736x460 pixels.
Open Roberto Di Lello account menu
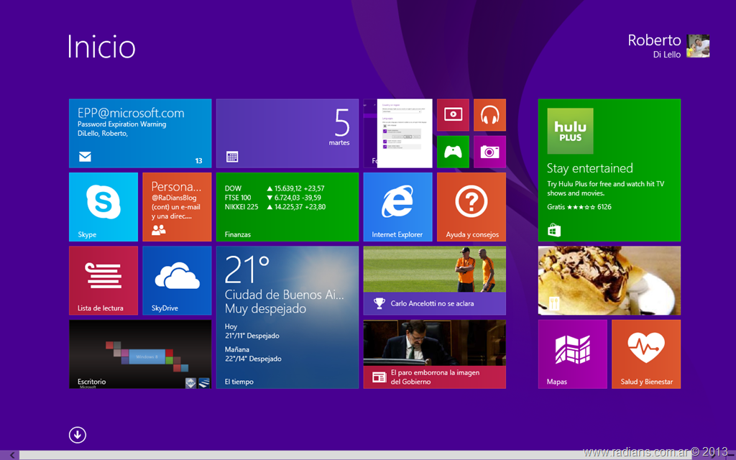(668, 45)
